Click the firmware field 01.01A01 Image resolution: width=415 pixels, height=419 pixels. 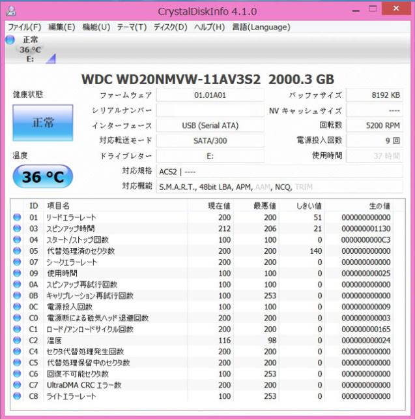pos(210,95)
